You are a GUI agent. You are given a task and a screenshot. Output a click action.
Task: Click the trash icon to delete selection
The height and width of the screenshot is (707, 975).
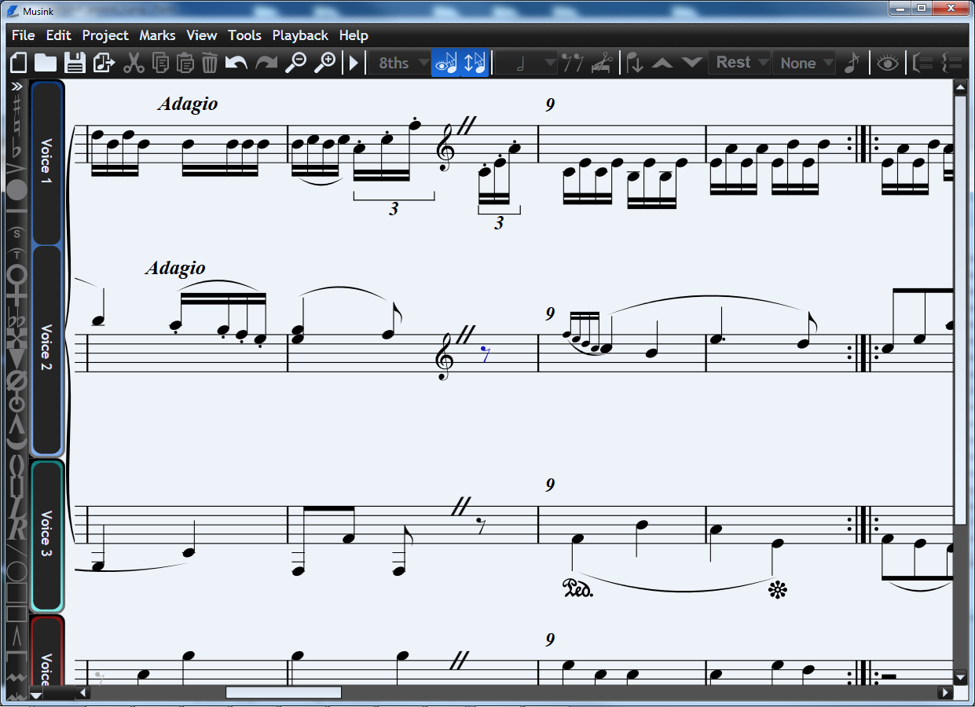point(208,63)
